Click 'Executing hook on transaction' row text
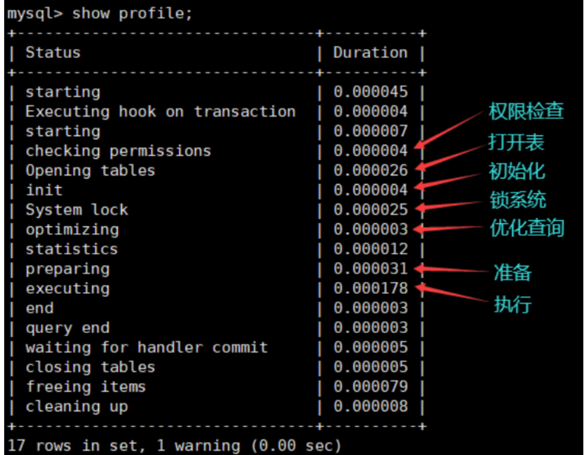 pos(160,111)
